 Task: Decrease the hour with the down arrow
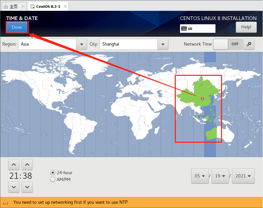point(14,187)
